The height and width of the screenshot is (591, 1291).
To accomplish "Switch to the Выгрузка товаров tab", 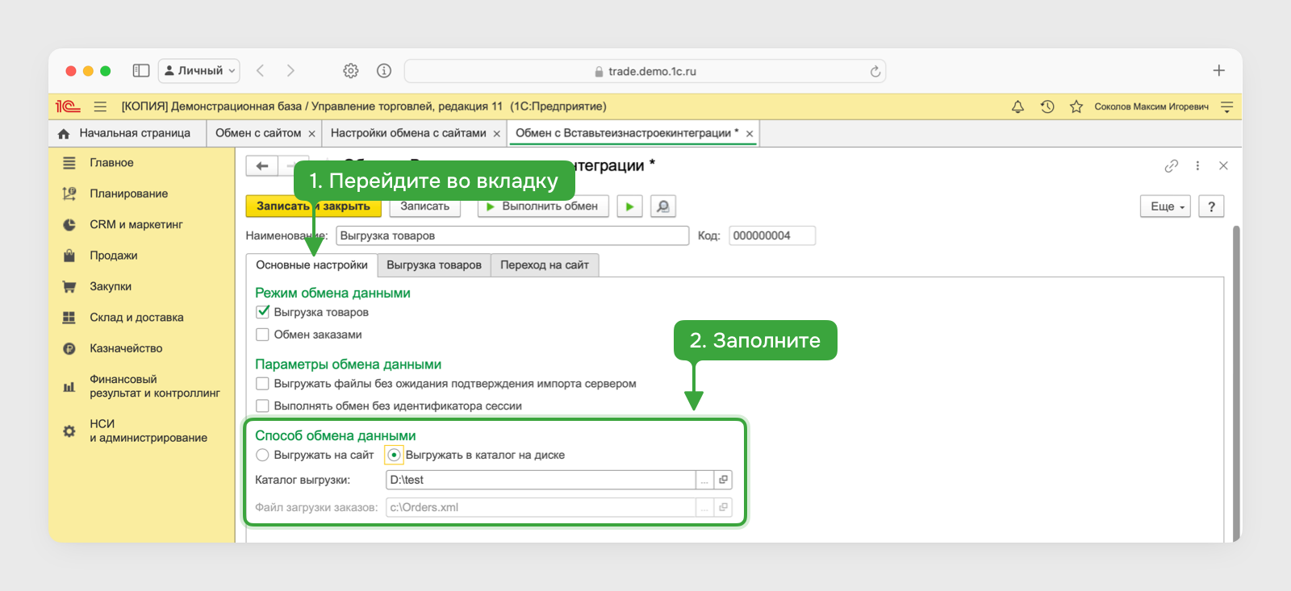I will 434,264.
